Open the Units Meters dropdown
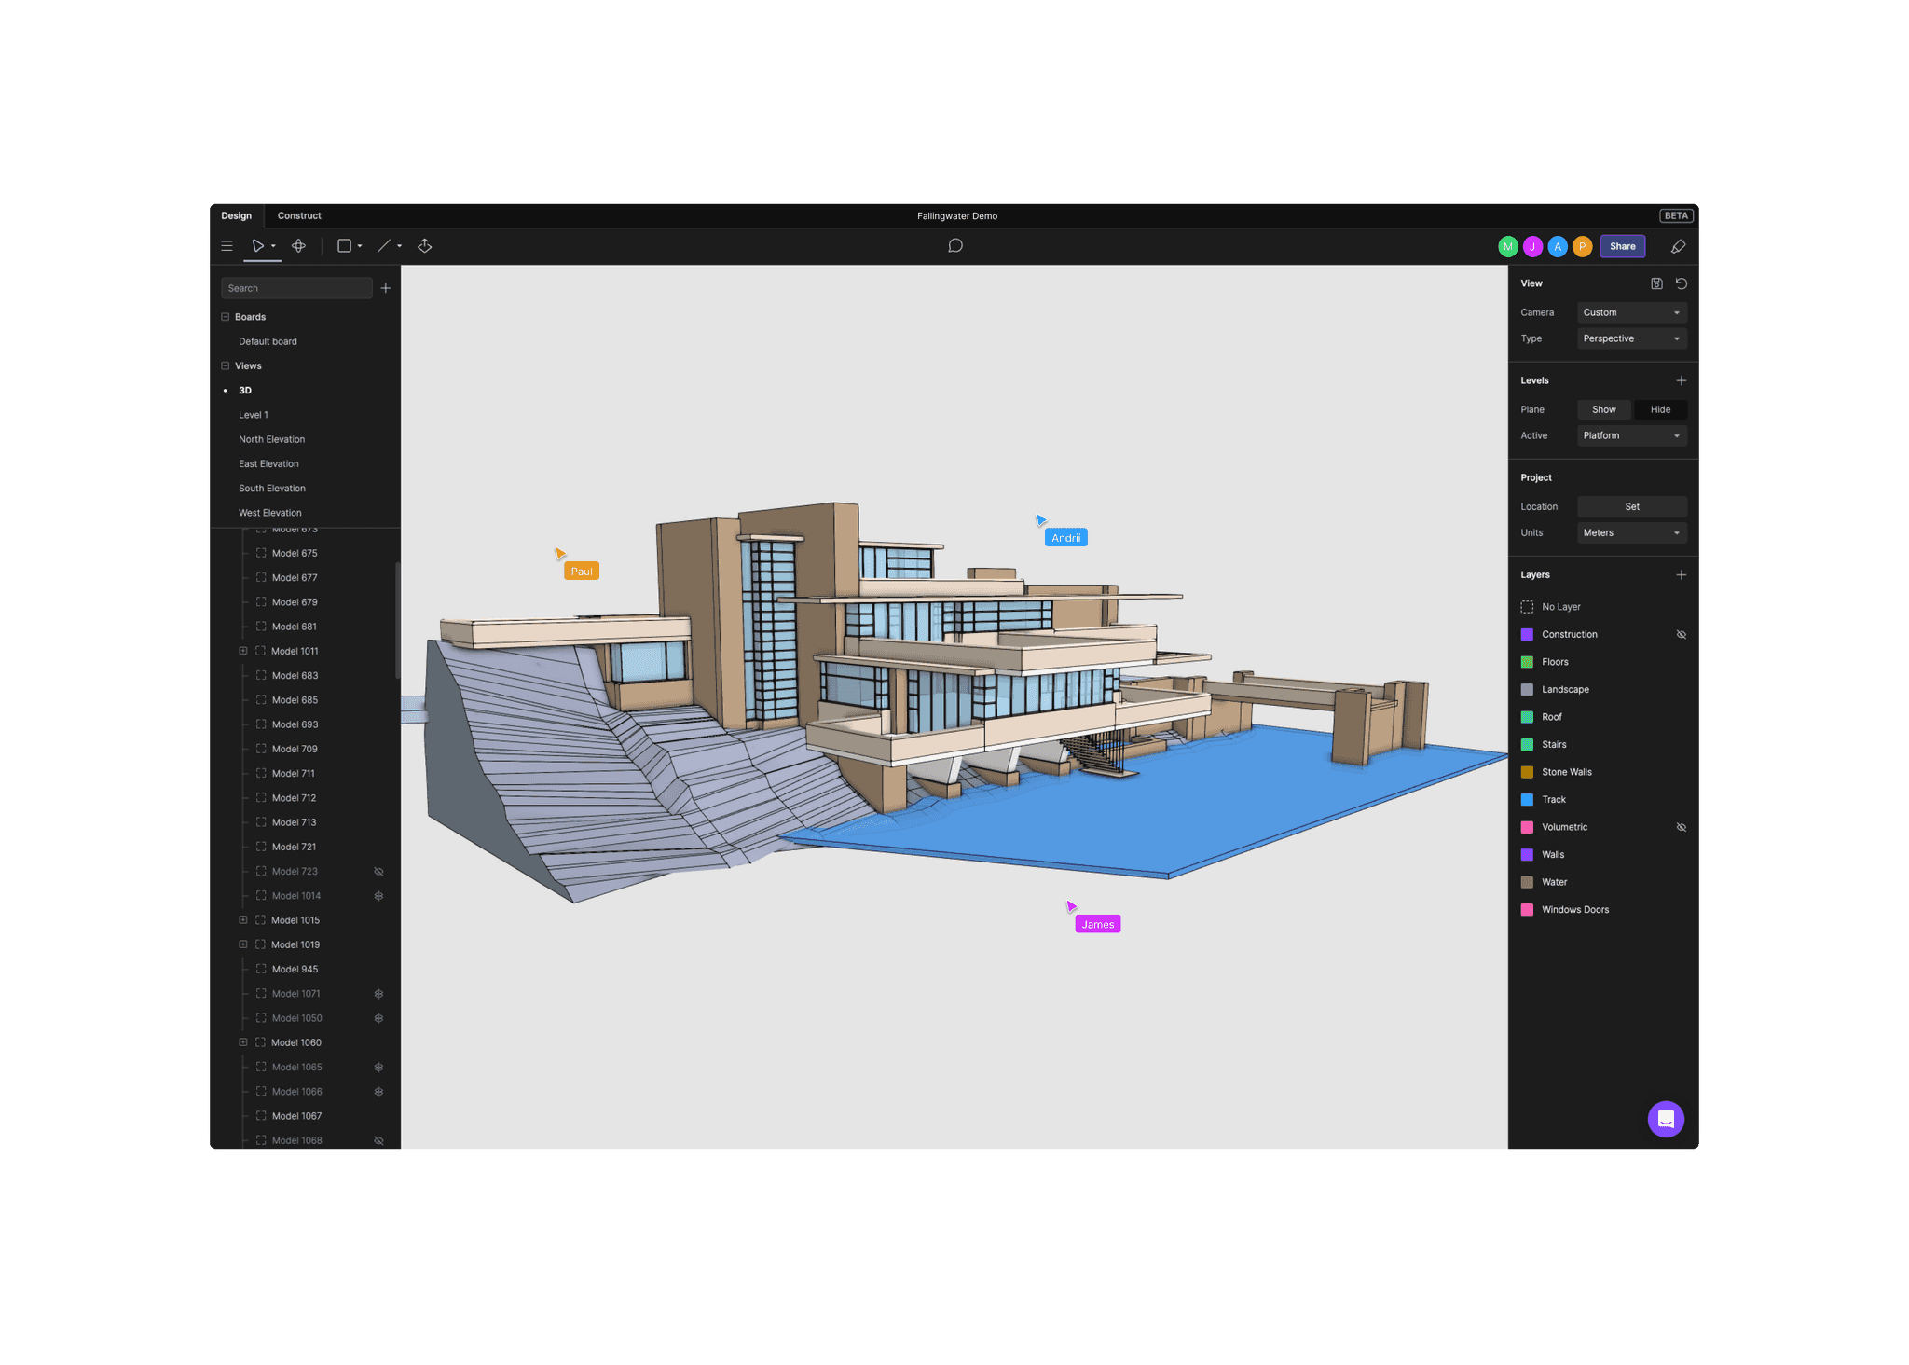Viewport: 1909px width, 1365px height. click(1631, 533)
